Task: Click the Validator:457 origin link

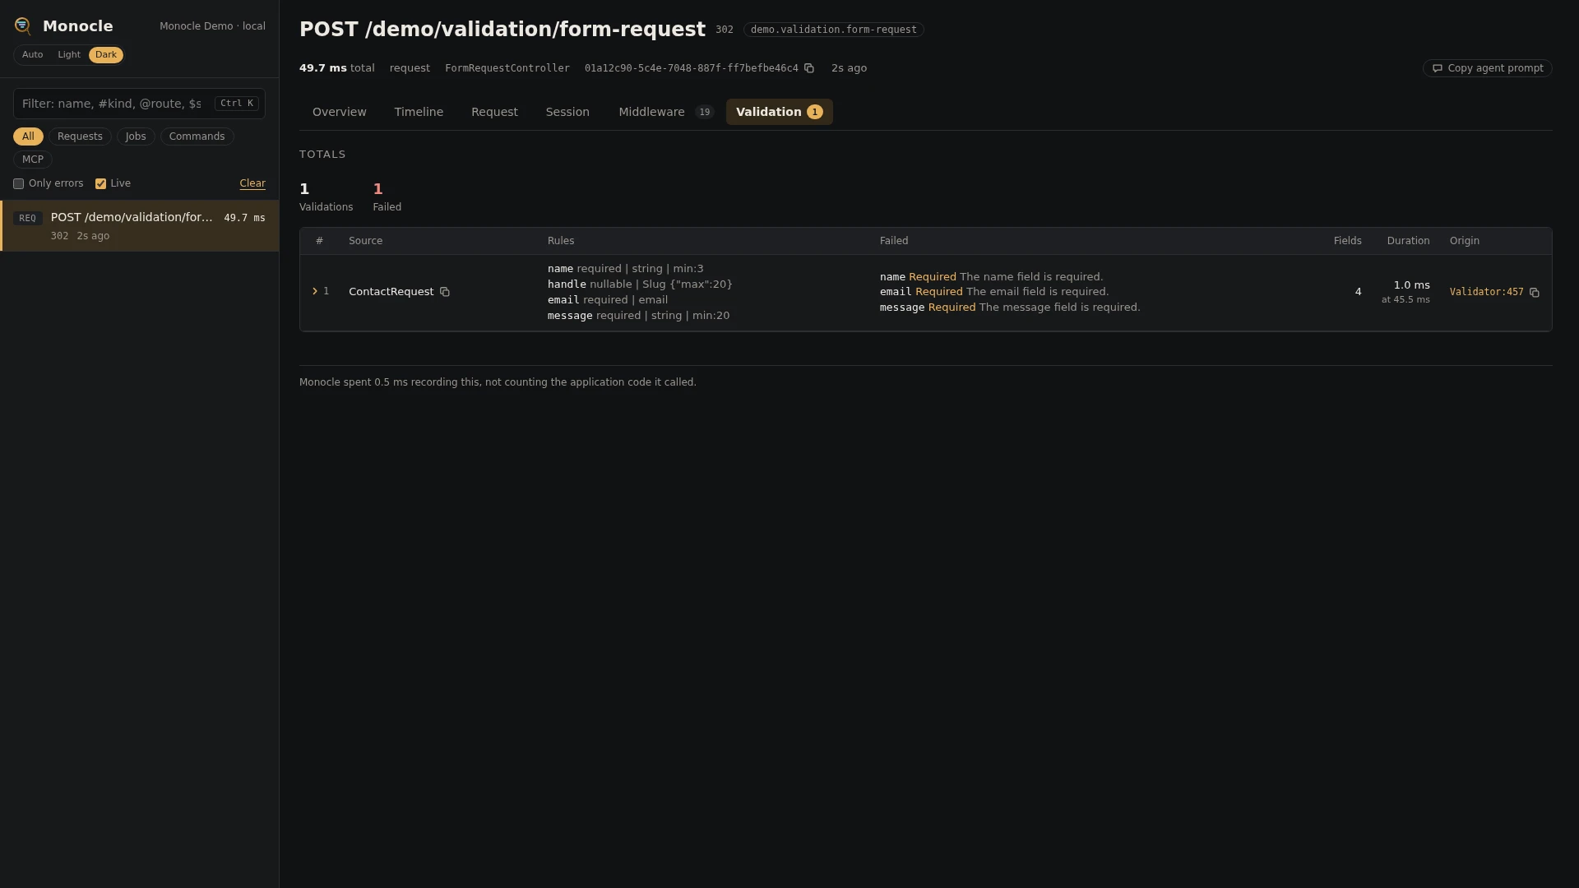Action: 1486,292
